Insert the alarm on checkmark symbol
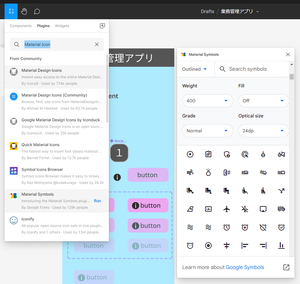Viewport: 300px width, 284px height. click(281, 227)
